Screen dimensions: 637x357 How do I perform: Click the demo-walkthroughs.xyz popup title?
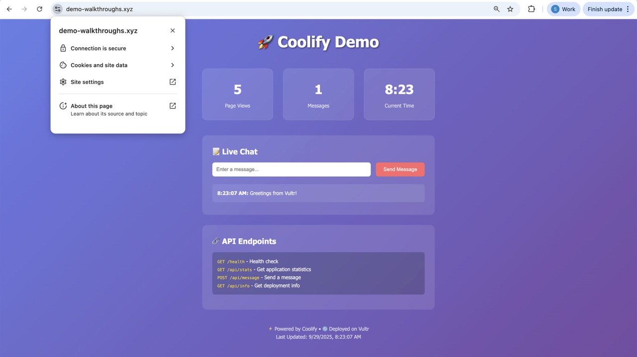pos(98,31)
